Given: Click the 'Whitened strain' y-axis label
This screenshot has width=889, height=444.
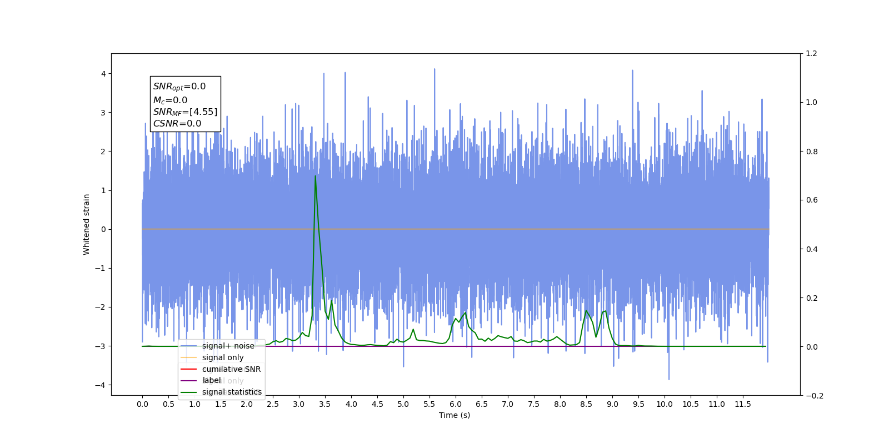Looking at the screenshot, I should (x=86, y=224).
